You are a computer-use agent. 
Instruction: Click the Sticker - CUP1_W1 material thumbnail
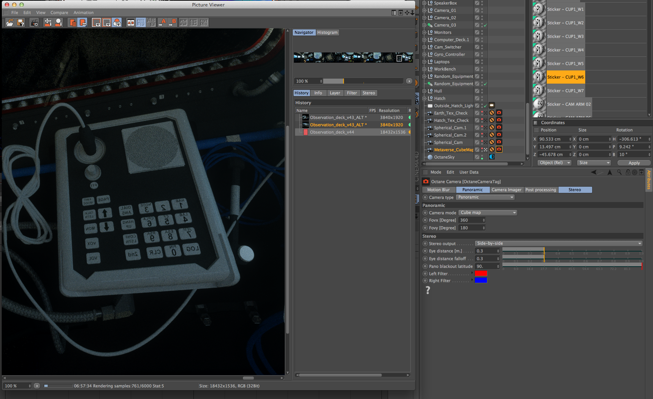tap(539, 9)
